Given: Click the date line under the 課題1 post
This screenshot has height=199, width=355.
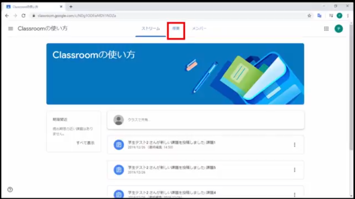Looking at the screenshot, I should coord(150,147).
